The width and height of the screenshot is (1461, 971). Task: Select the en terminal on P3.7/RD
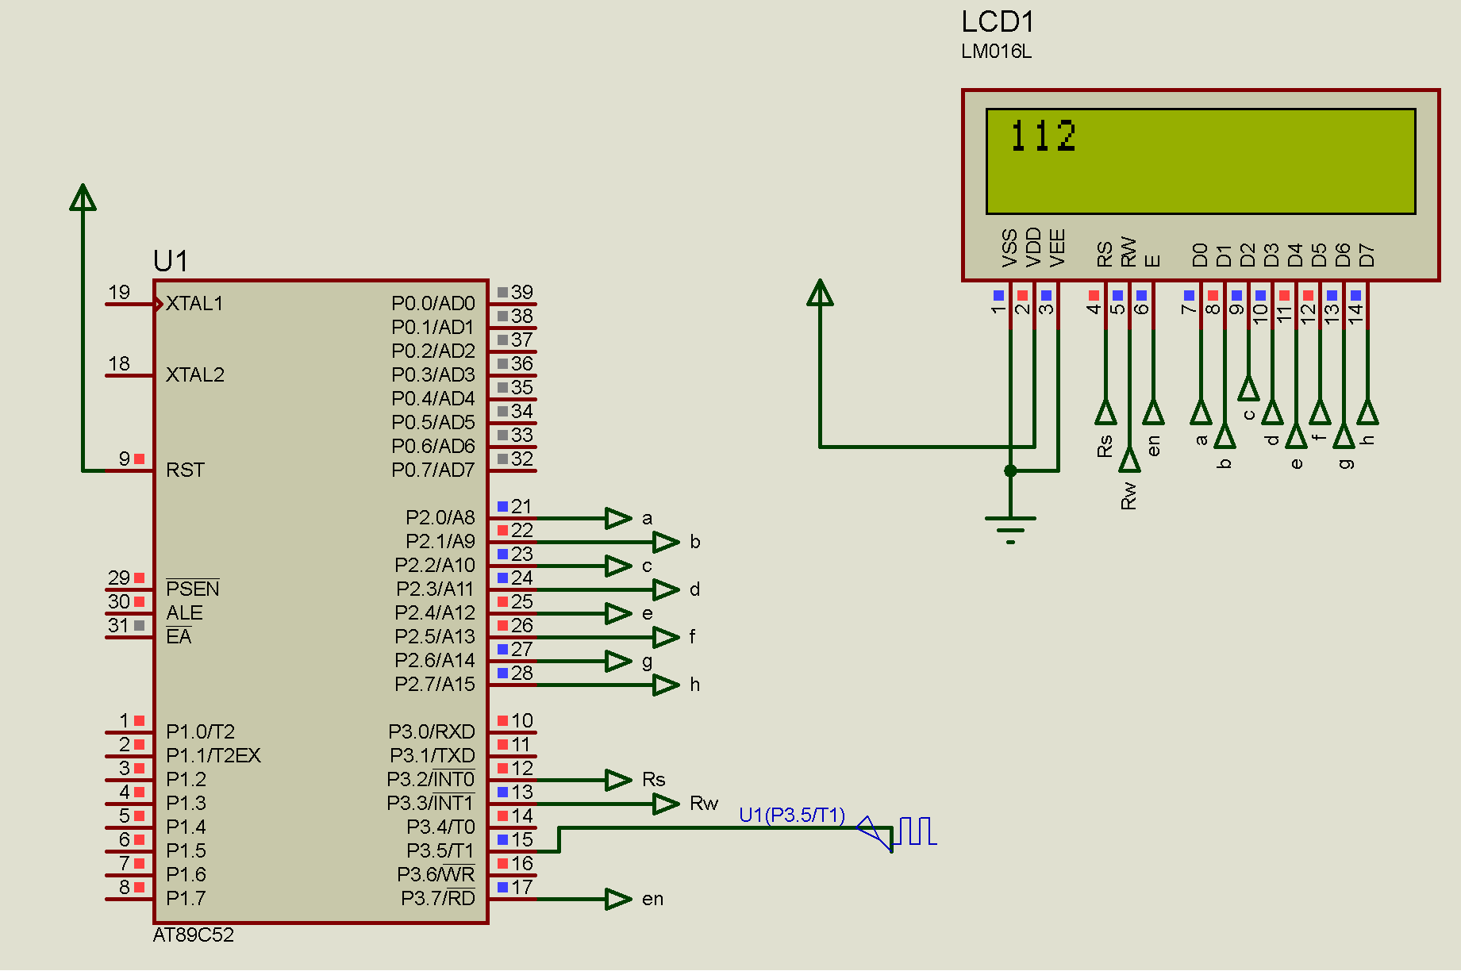coord(618,900)
